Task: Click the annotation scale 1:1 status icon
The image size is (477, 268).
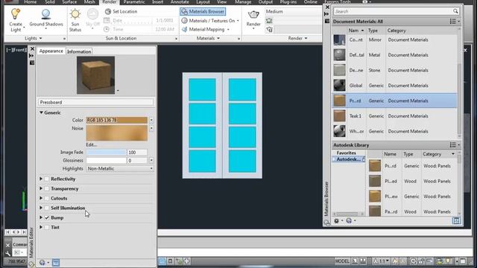Action: pos(381,261)
